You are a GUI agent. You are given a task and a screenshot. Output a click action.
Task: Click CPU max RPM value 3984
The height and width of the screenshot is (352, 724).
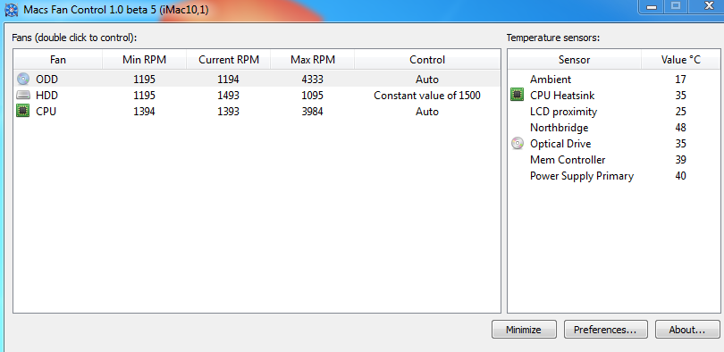(312, 112)
